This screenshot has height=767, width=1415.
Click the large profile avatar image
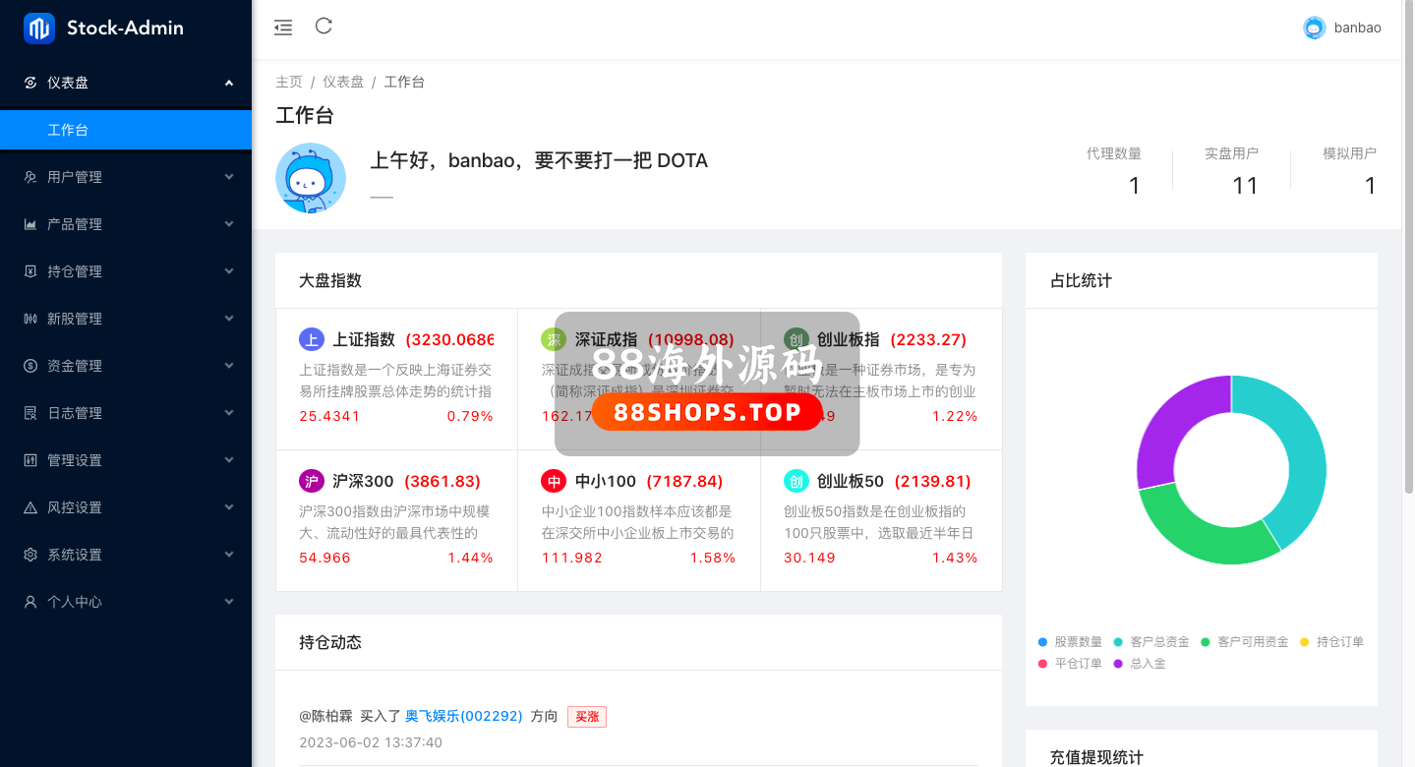(311, 178)
